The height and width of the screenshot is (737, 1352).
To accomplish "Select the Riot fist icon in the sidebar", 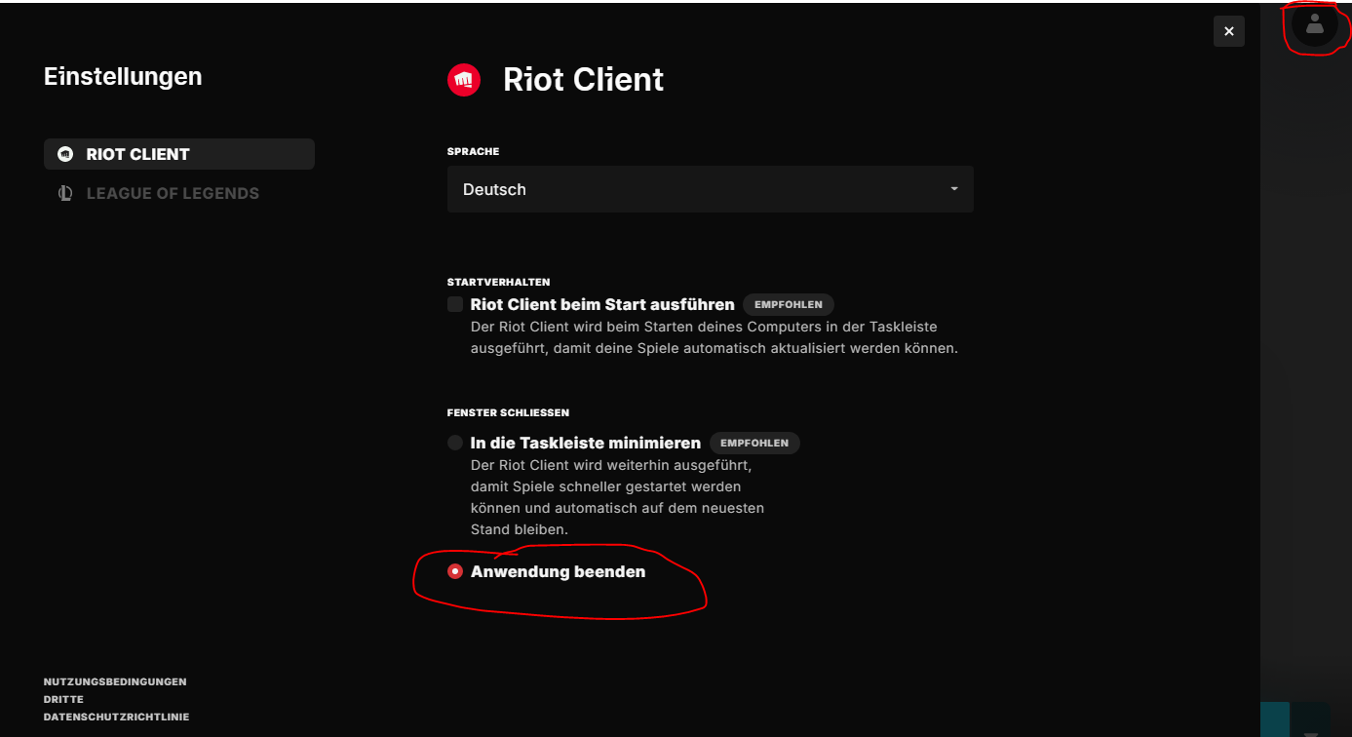I will coord(64,153).
